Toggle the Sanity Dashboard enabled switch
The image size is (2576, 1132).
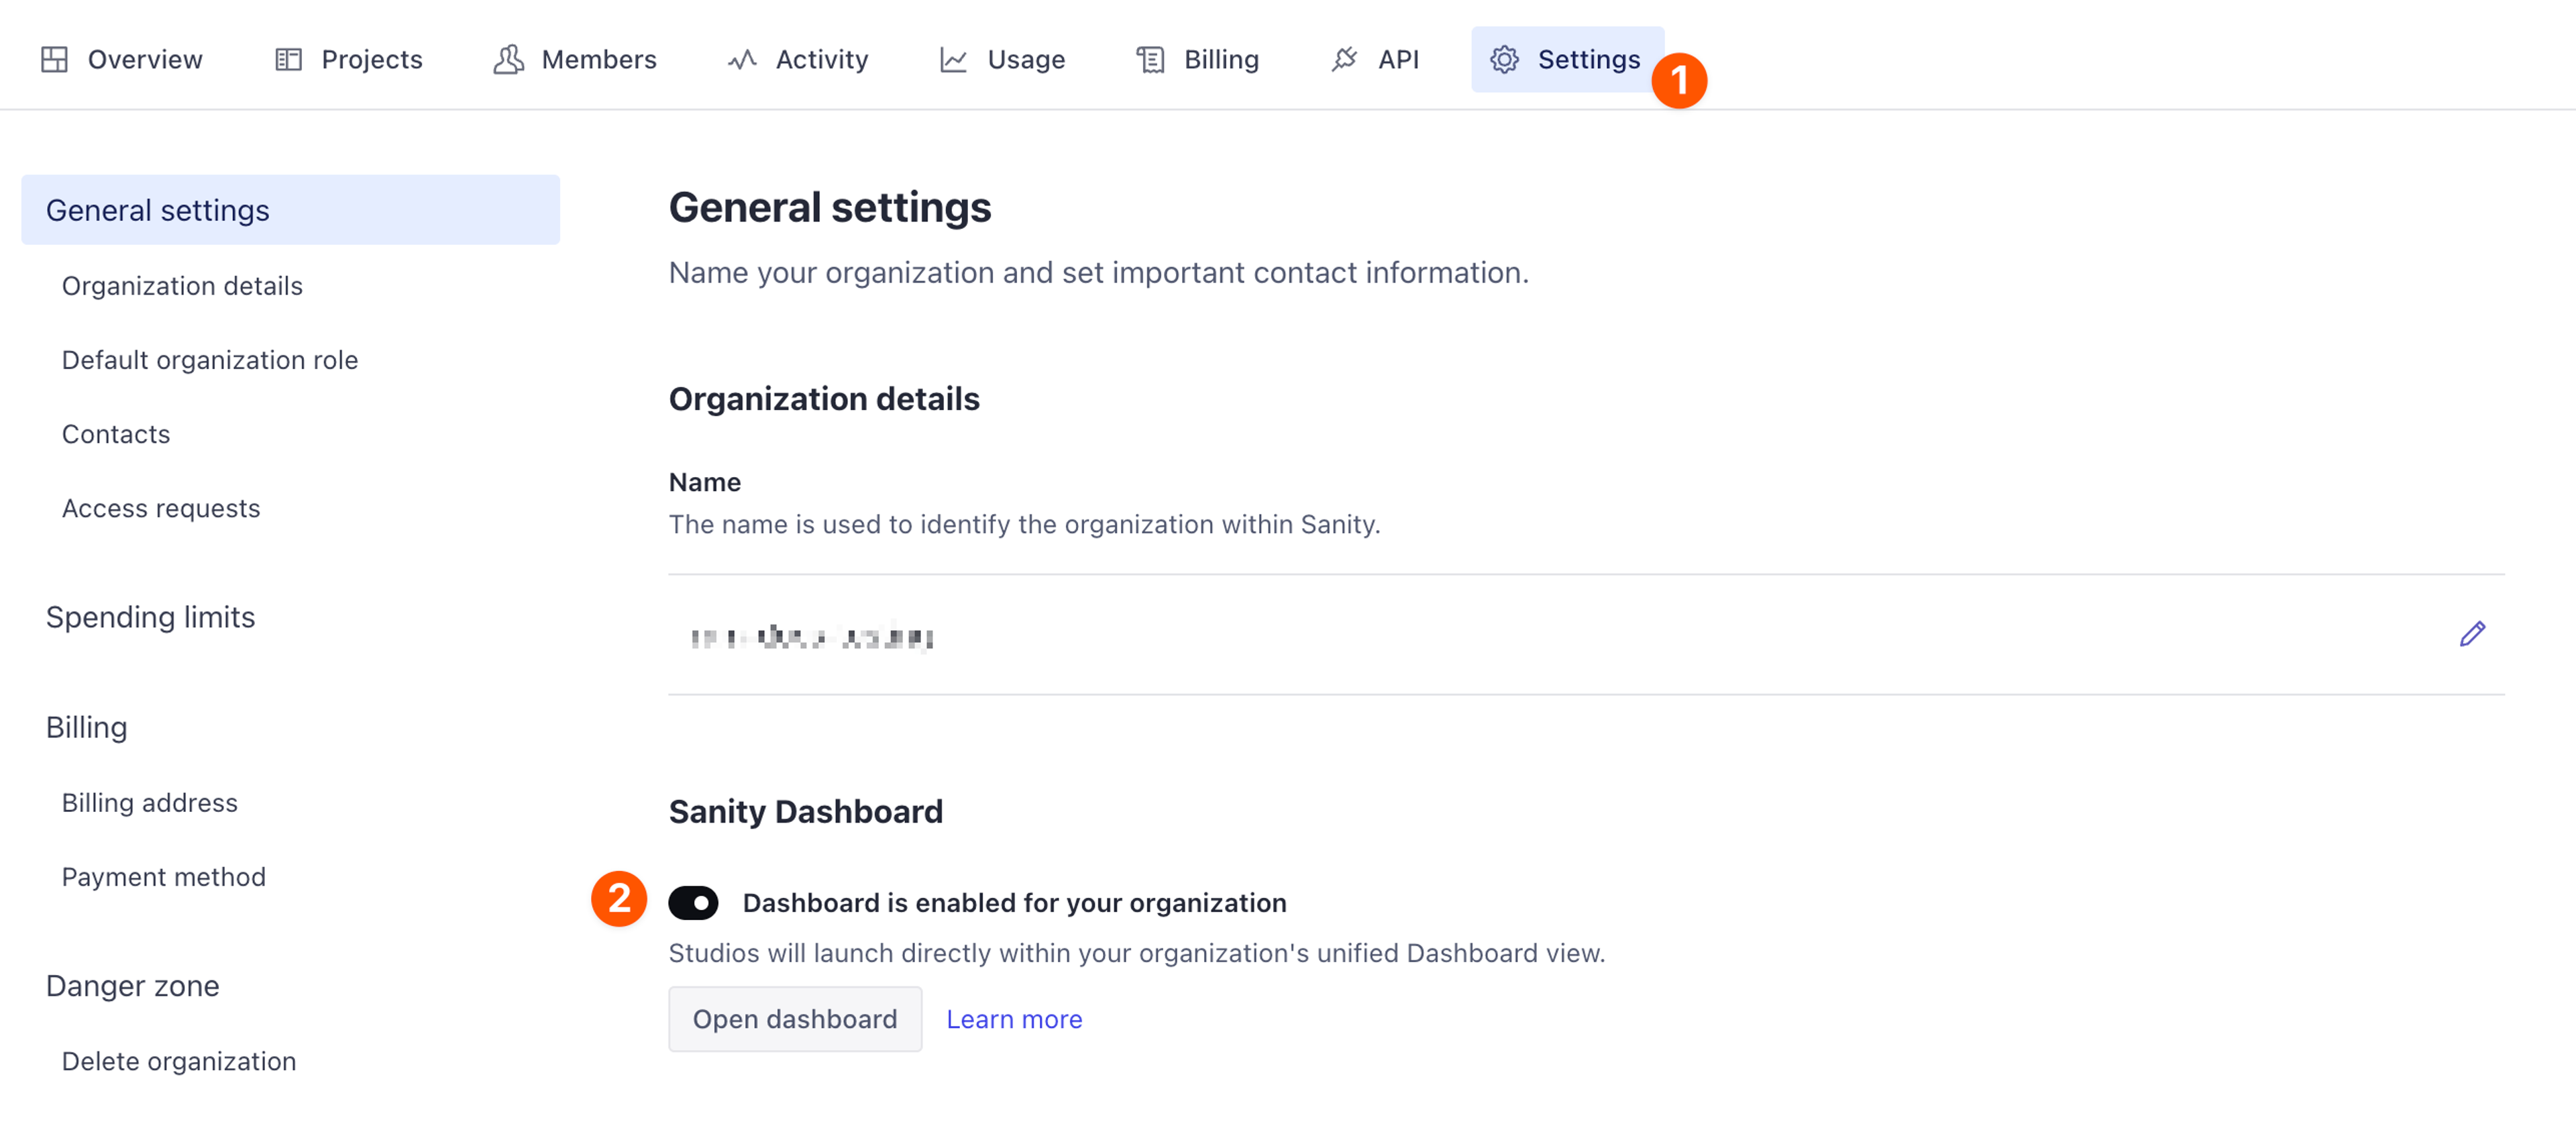[693, 902]
